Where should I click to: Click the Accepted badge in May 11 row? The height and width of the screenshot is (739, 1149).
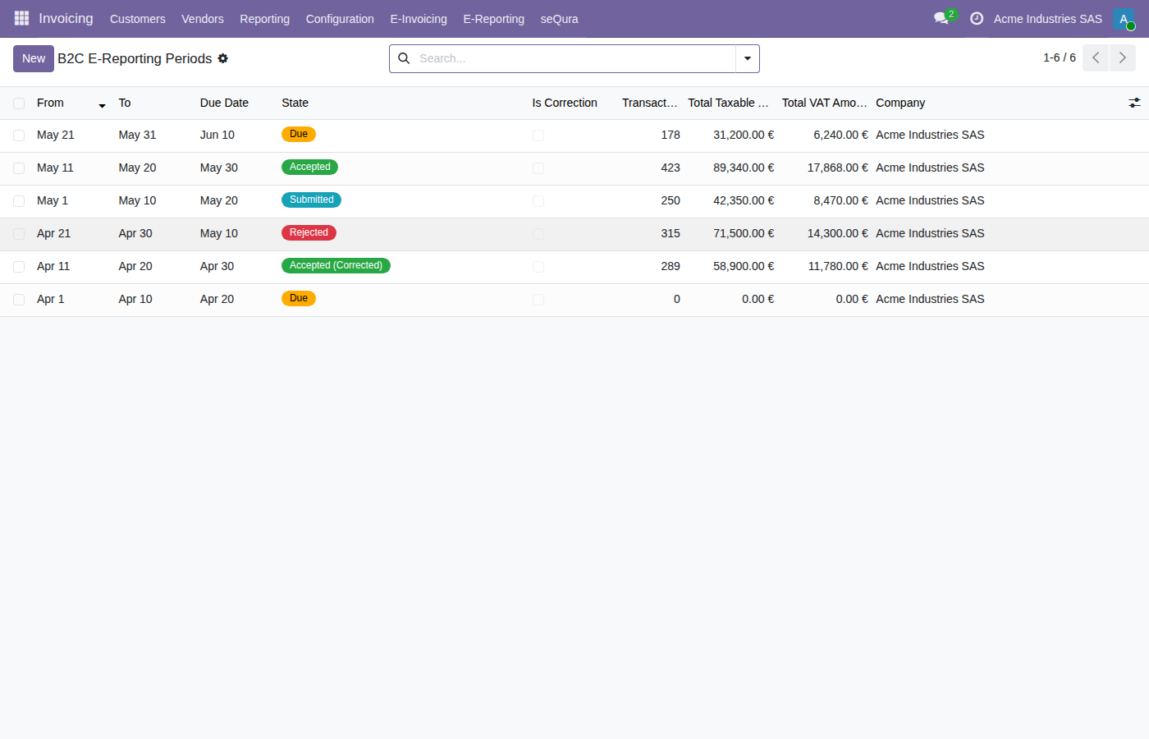click(309, 167)
